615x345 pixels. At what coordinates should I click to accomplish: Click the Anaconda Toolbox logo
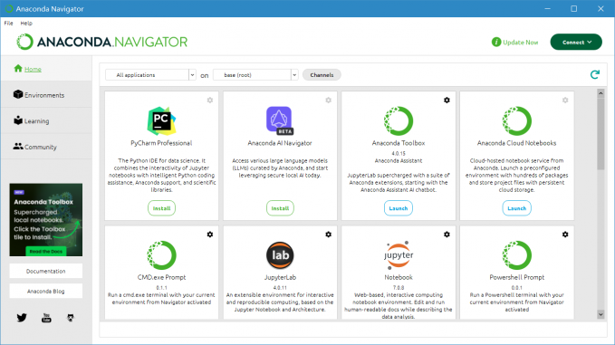tap(399, 120)
